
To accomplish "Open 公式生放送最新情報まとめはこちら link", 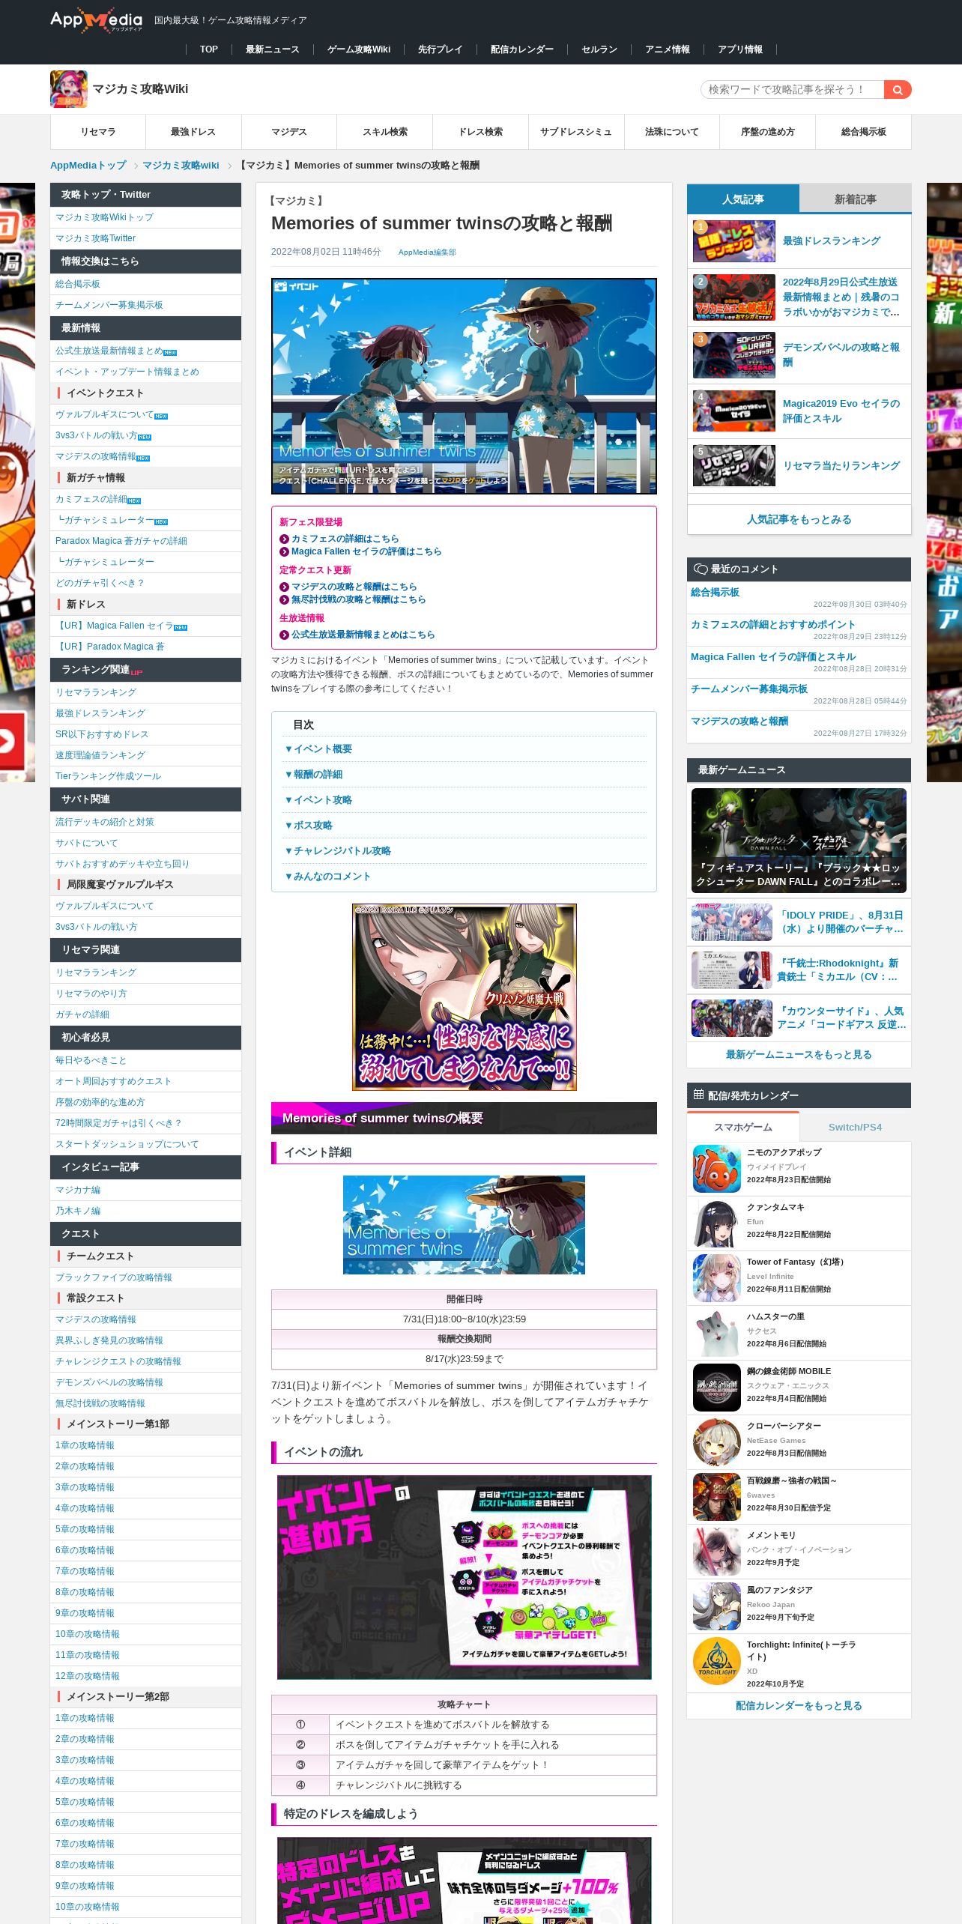I will point(363,635).
